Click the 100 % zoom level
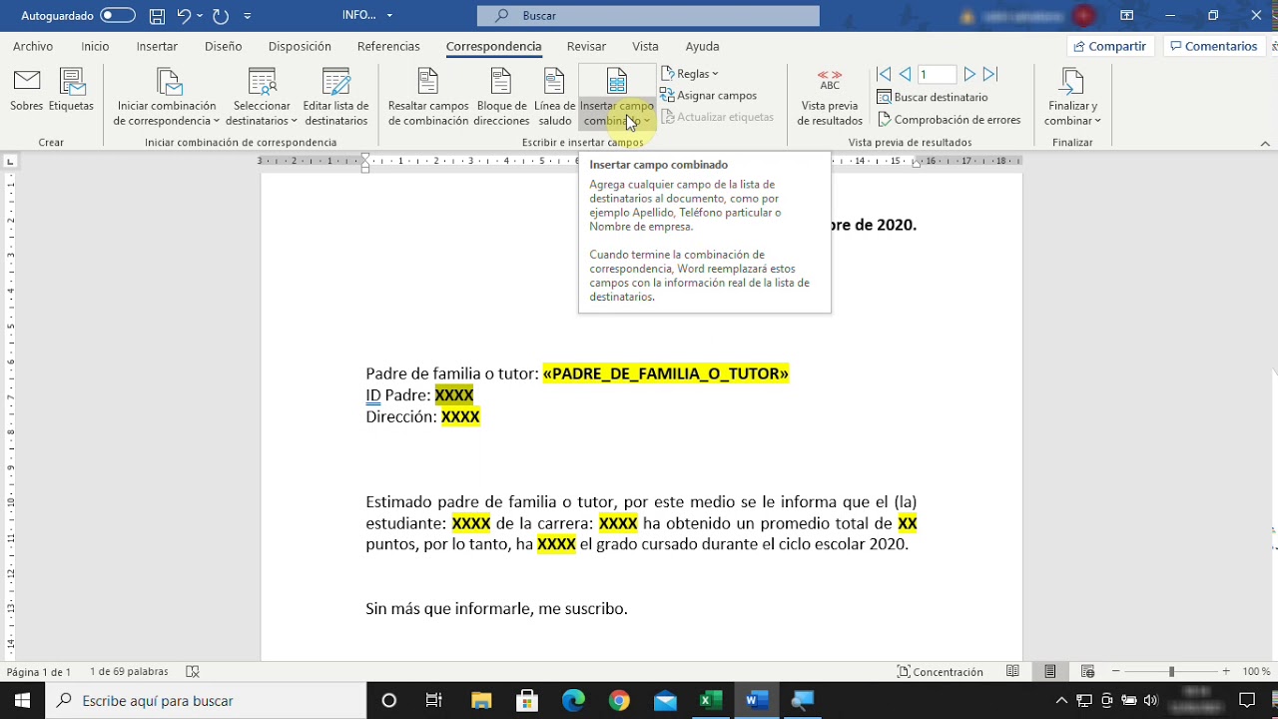The width and height of the screenshot is (1278, 719). 1256,672
